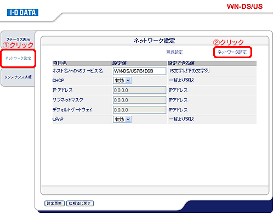
Task: Open the UPnP dropdown
Action: click(x=122, y=120)
